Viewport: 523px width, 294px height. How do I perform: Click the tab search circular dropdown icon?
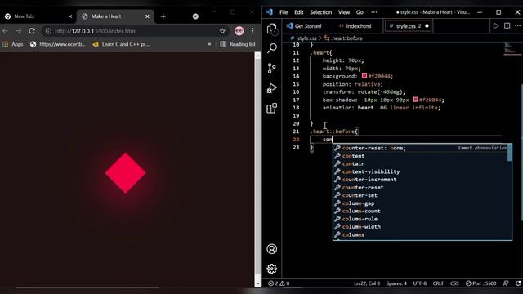click(195, 16)
